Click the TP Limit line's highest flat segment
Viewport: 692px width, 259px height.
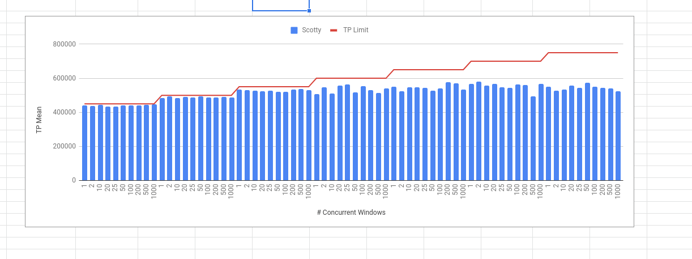click(583, 53)
